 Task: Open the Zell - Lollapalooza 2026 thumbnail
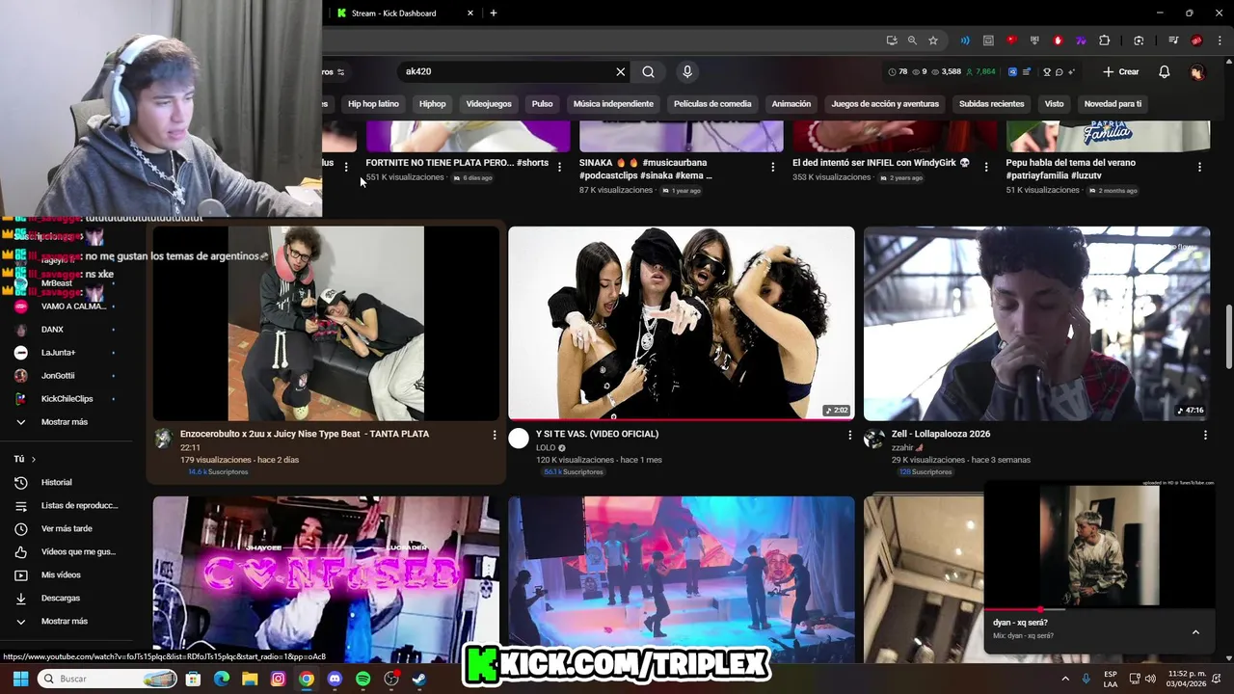pyautogui.click(x=1036, y=324)
